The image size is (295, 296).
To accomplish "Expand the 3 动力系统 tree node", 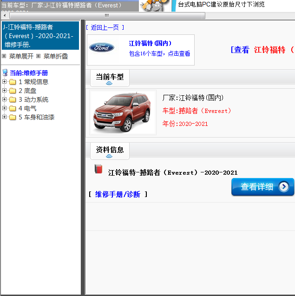I will [x=4, y=99].
